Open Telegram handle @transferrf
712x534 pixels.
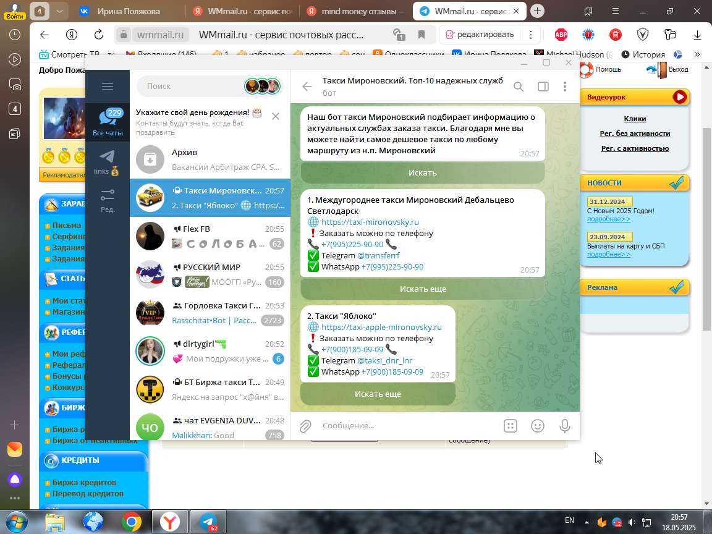pos(379,255)
